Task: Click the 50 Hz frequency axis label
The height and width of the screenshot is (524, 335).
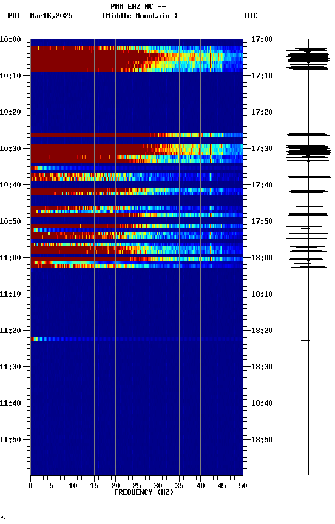Action: click(243, 486)
